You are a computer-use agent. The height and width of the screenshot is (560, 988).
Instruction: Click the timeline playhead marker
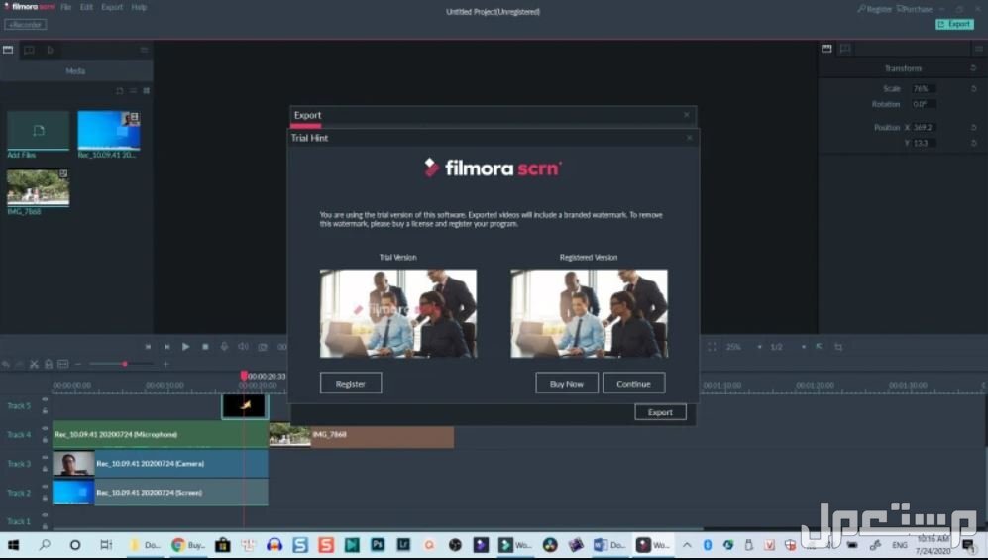pyautogui.click(x=244, y=376)
